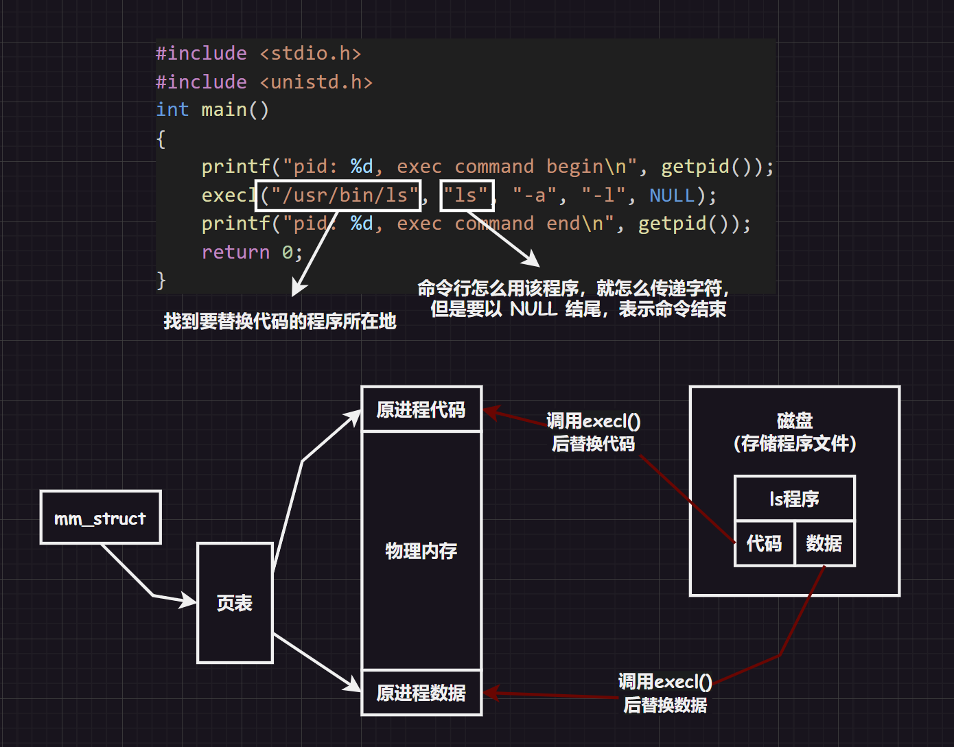Select the 原进程代码 code segment box
954x747 pixels.
pyautogui.click(x=421, y=408)
